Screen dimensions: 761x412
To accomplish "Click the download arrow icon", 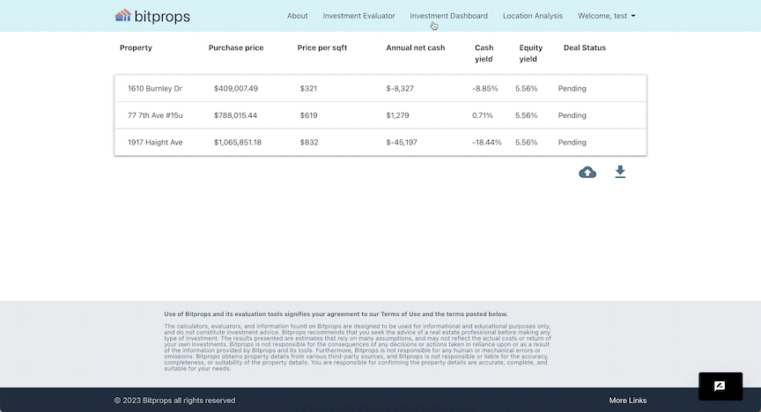I will tap(620, 172).
